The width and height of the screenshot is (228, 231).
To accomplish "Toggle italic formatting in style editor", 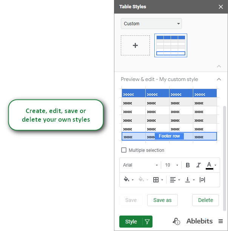I will 199,165.
